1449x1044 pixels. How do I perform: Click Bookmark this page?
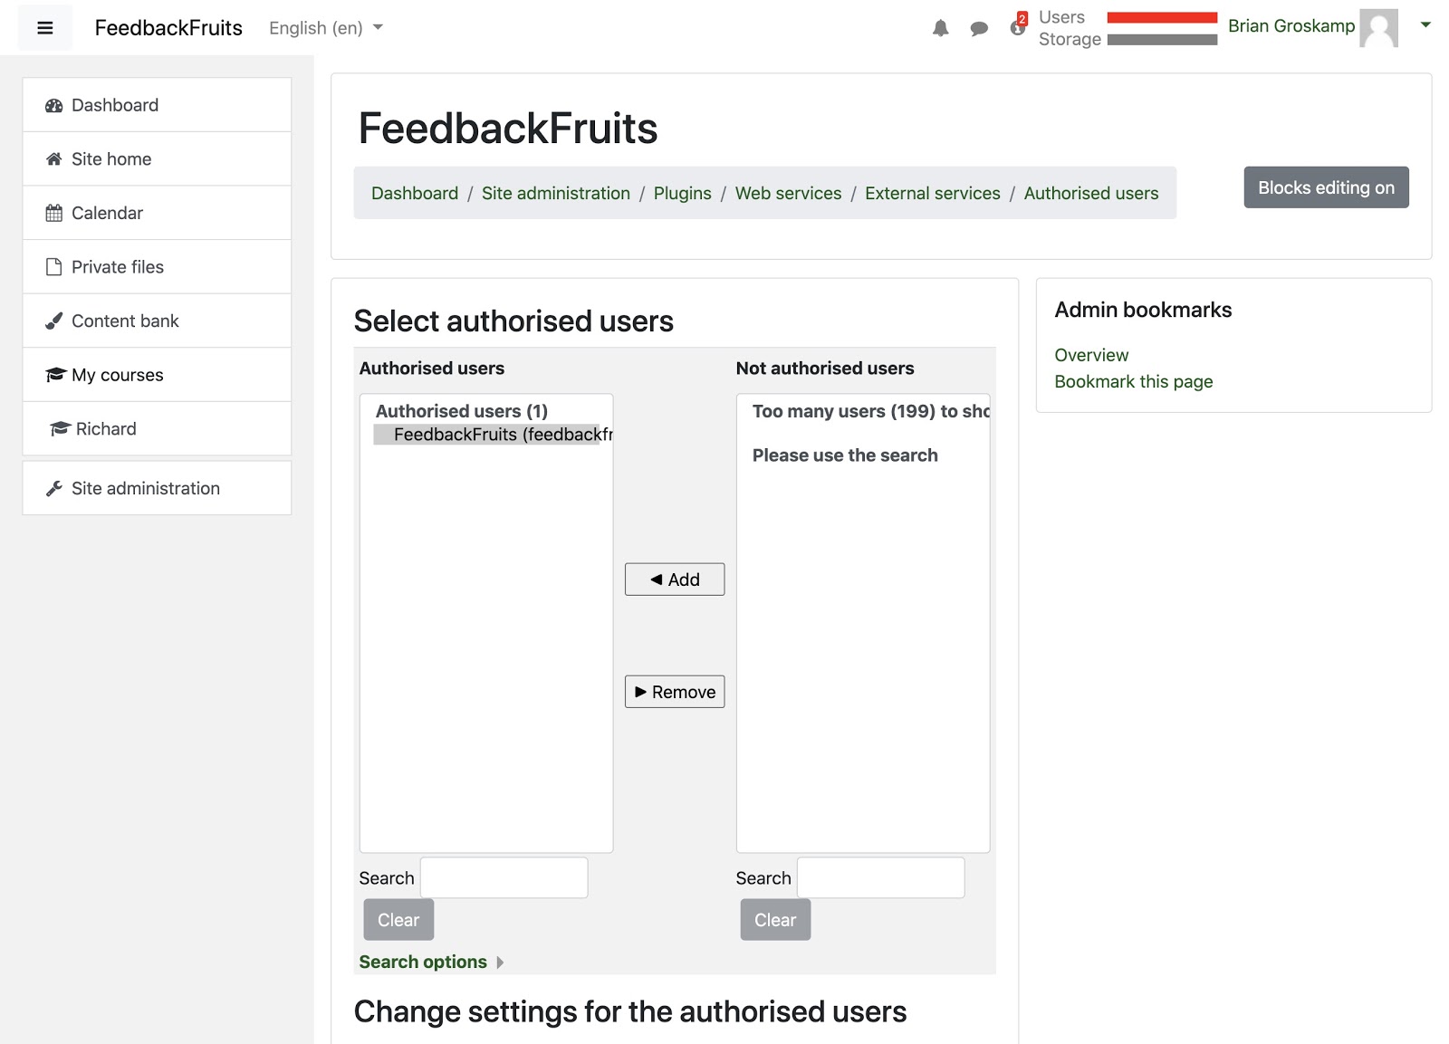pos(1133,381)
